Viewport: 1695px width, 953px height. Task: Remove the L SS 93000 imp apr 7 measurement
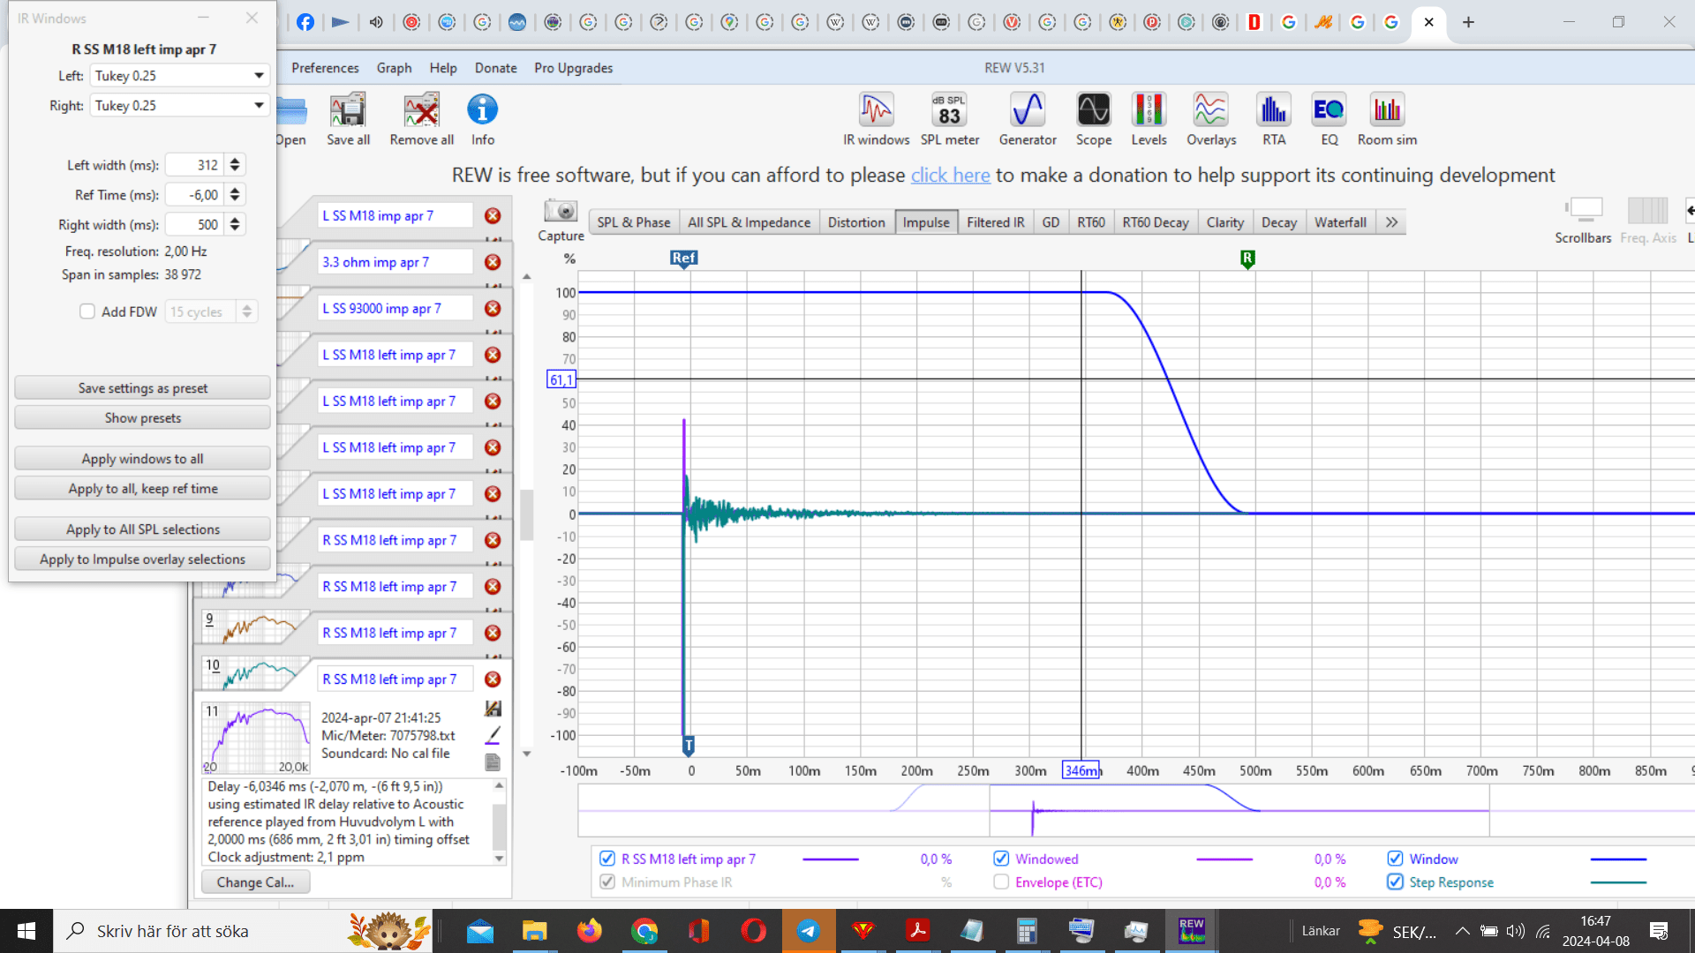coord(493,309)
